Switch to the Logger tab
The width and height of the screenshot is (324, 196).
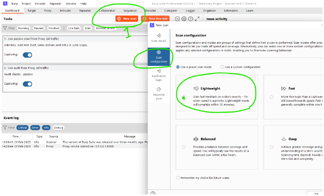click(190, 11)
